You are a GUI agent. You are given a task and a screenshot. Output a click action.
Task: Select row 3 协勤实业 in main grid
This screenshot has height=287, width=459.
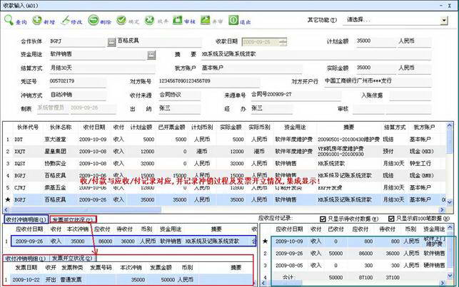pyautogui.click(x=224, y=164)
